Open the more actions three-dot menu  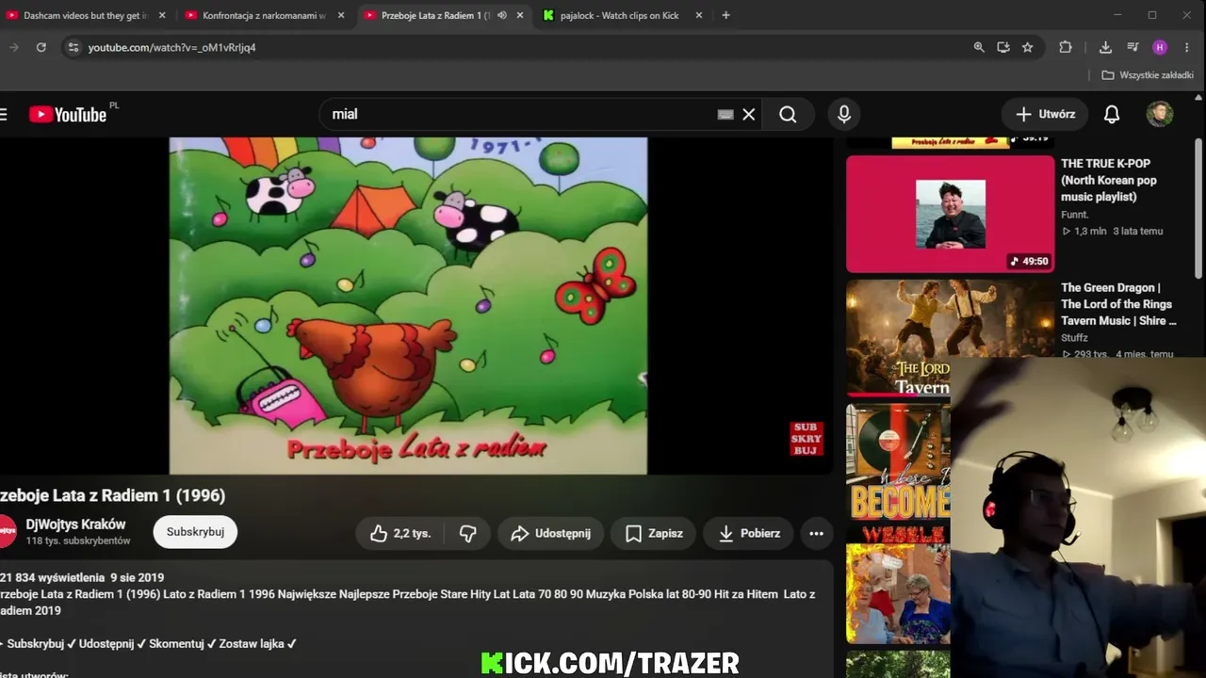[x=817, y=533]
